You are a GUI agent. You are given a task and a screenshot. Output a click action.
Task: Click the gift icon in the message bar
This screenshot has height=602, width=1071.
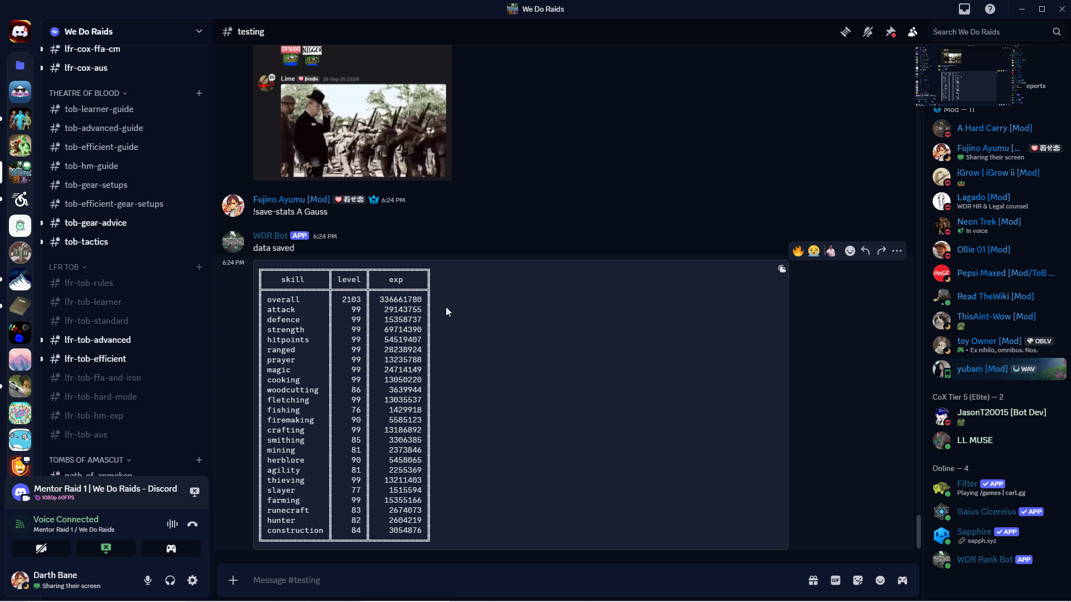pos(813,580)
